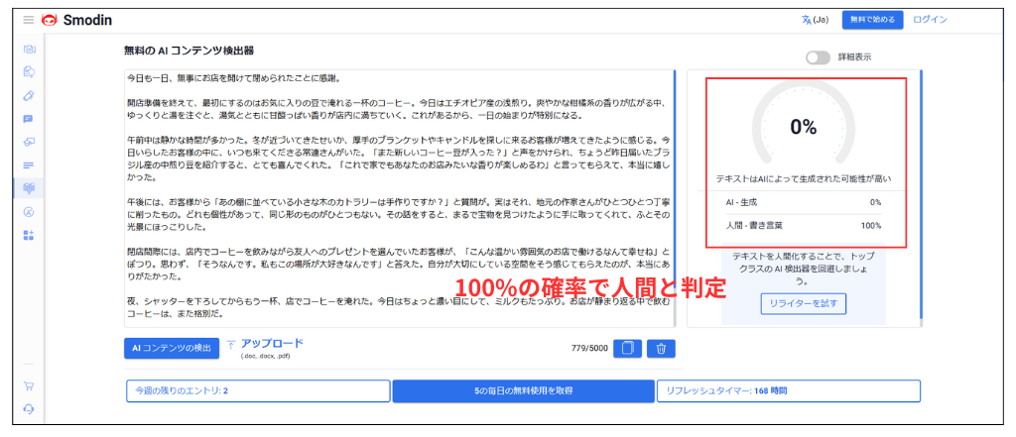The width and height of the screenshot is (1016, 437).
Task: Copy text with the copy icon button
Action: (627, 348)
